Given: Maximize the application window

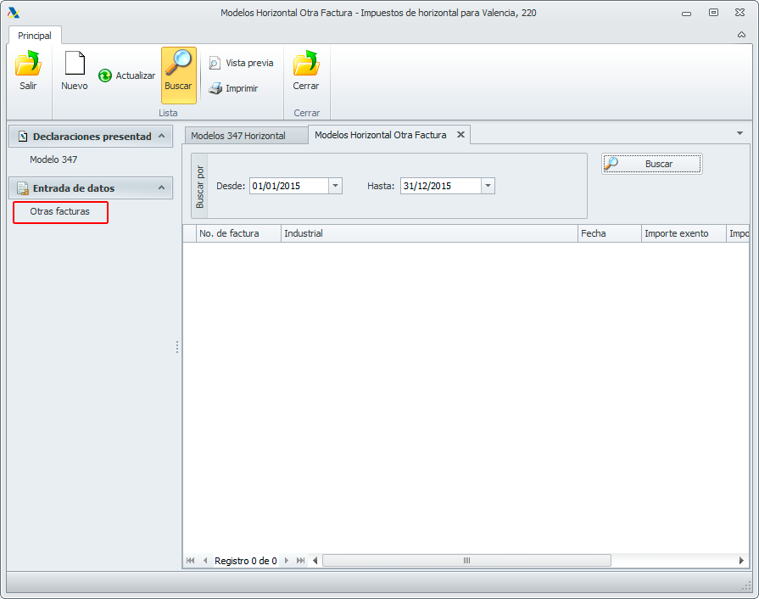Looking at the screenshot, I should [713, 13].
